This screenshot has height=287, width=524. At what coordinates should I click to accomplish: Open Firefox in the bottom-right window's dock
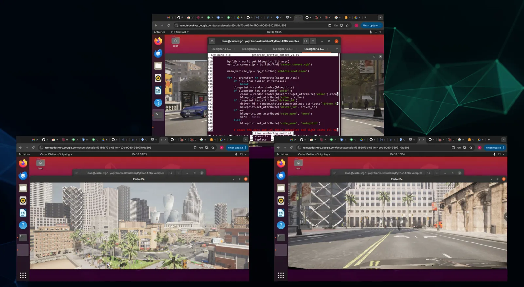(x=281, y=163)
